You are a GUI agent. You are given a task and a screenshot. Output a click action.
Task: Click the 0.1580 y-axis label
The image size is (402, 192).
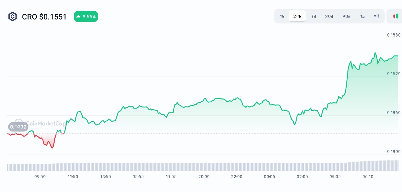click(x=394, y=35)
